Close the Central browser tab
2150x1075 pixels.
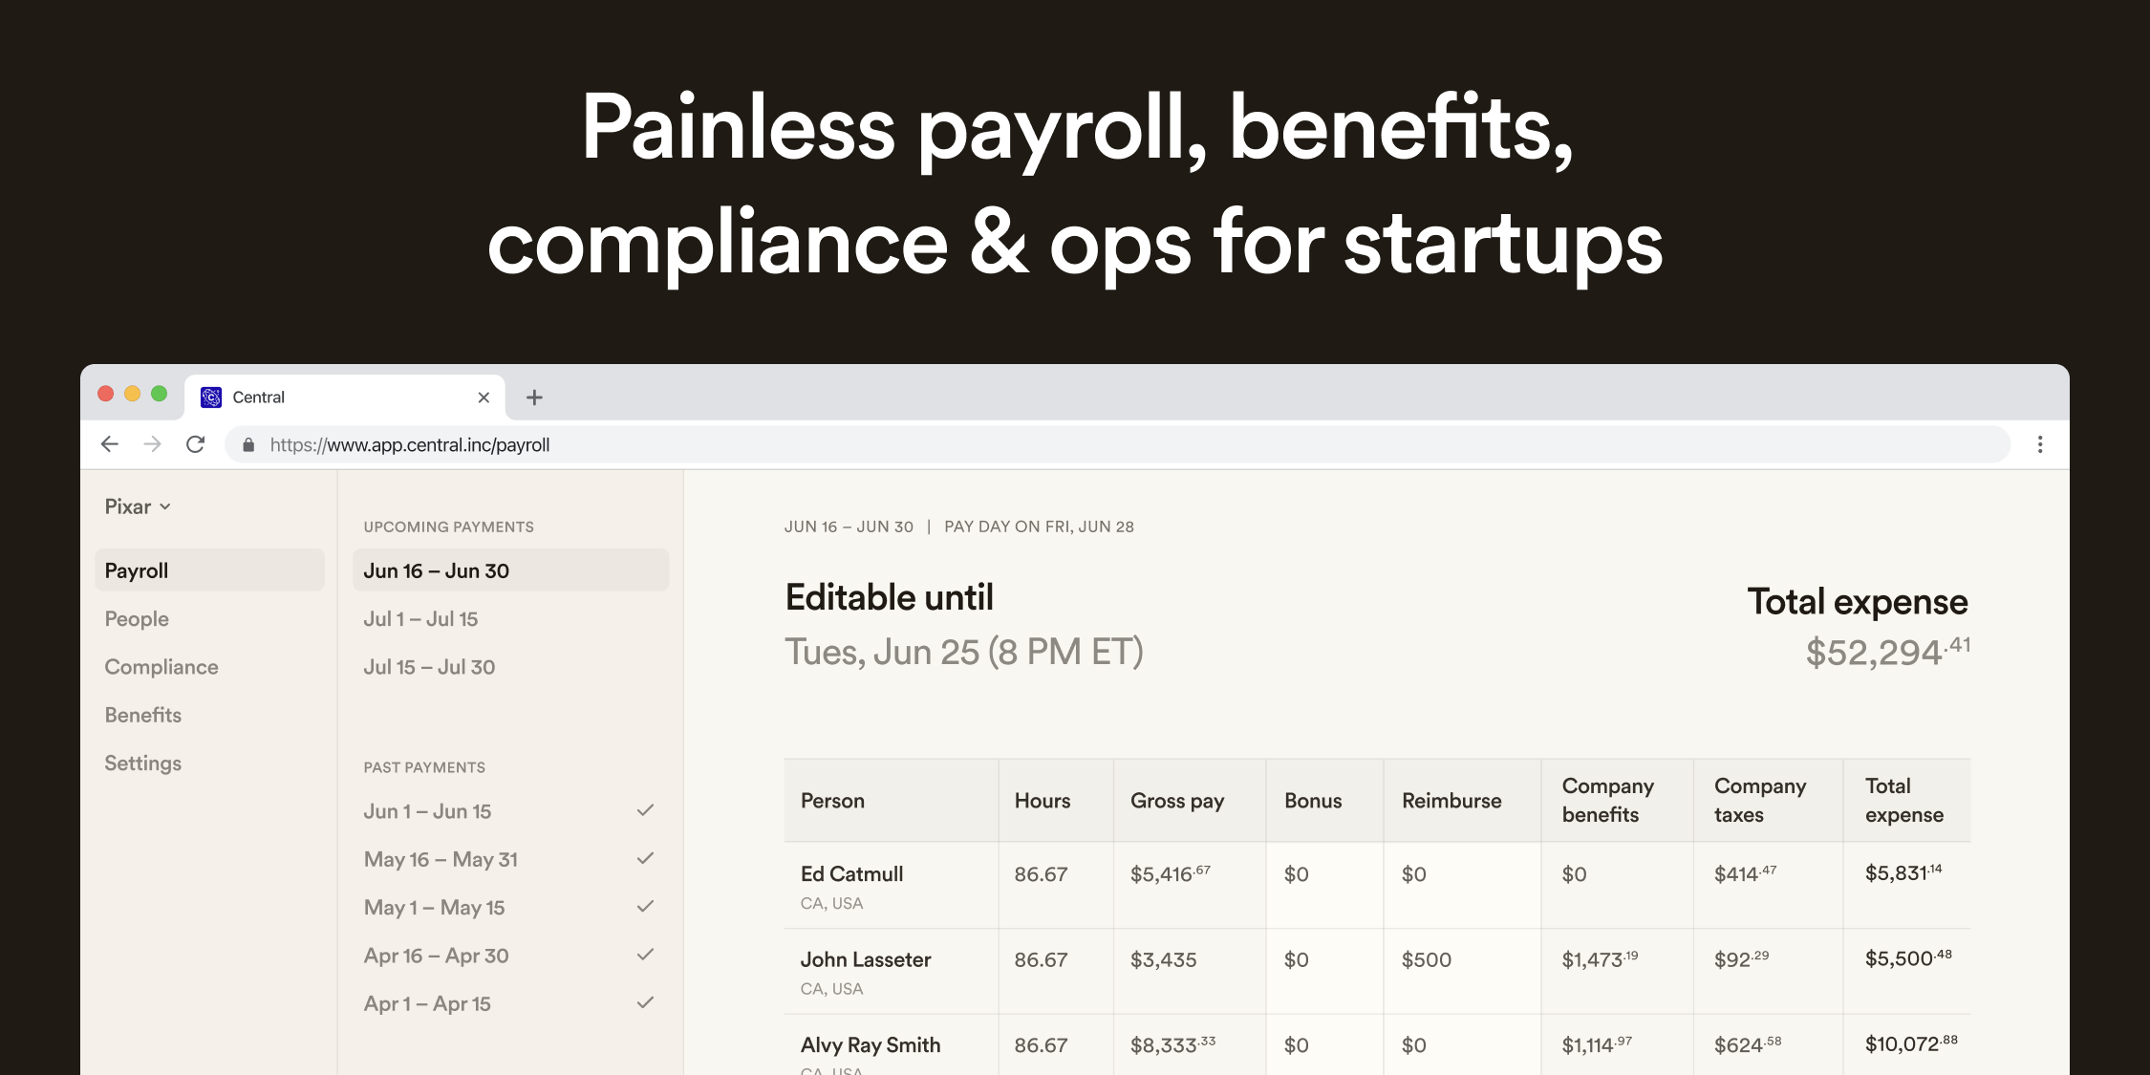point(484,398)
